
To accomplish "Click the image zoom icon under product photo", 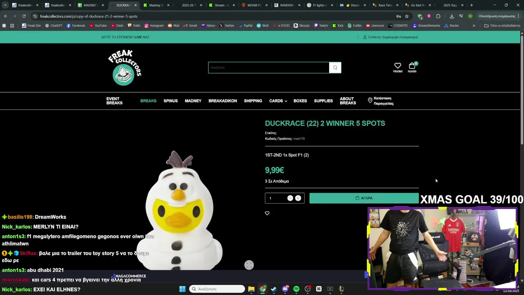I will click(x=249, y=265).
